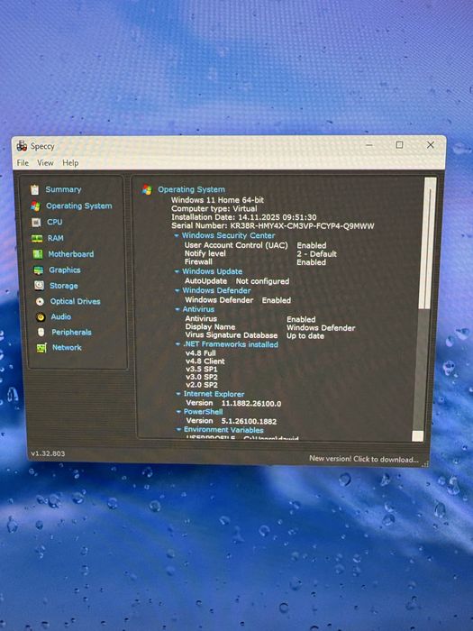Open the View menu

tap(45, 162)
